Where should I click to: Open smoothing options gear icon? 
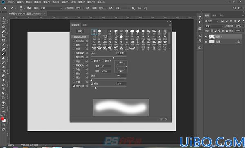[x=133, y=8]
